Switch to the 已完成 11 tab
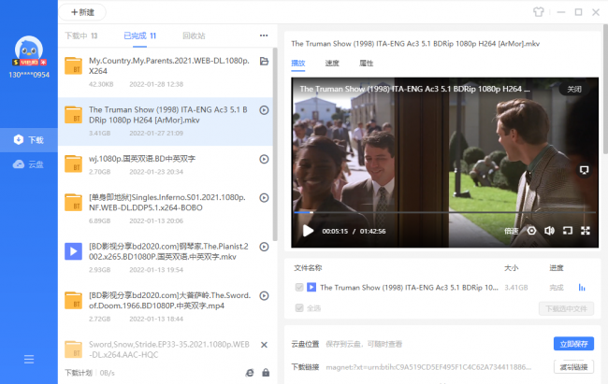 [x=139, y=36]
